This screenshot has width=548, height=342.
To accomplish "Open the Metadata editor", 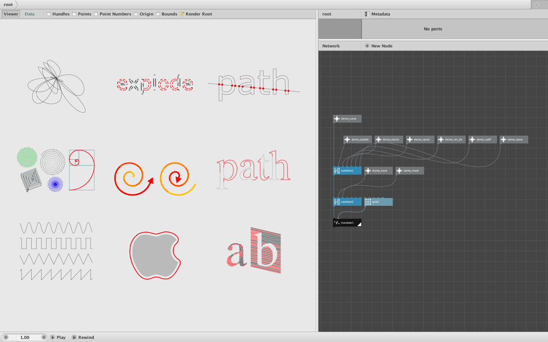I will point(378,14).
